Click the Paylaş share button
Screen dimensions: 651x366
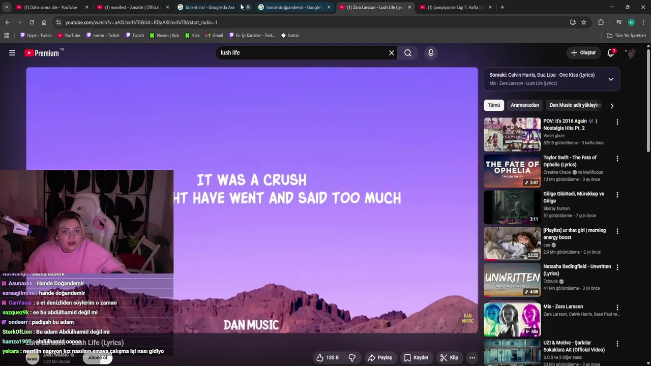[x=380, y=358]
